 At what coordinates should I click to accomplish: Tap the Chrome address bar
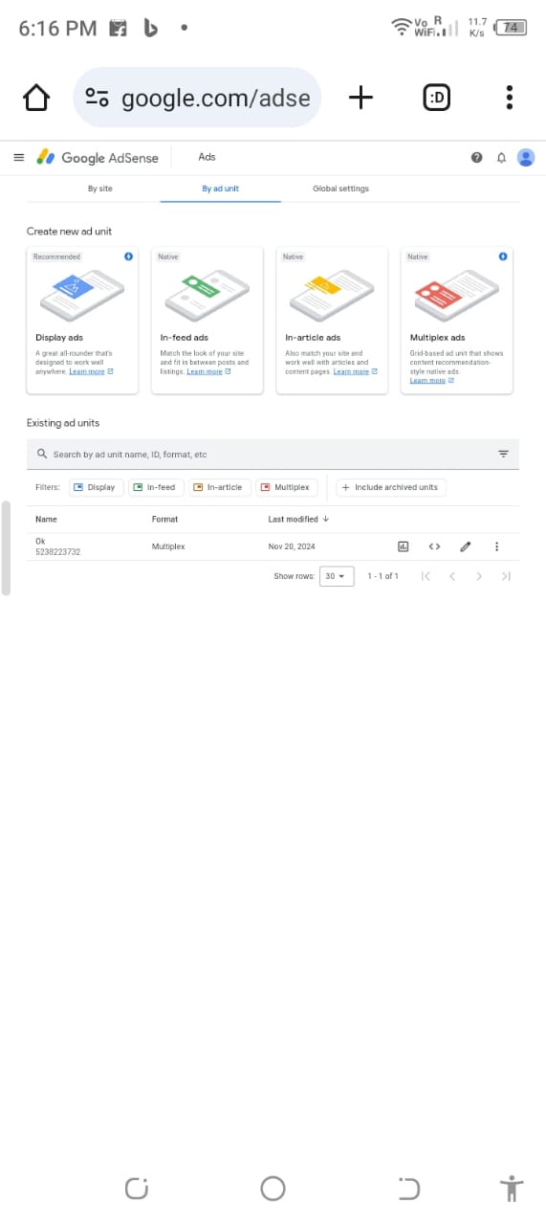(197, 98)
